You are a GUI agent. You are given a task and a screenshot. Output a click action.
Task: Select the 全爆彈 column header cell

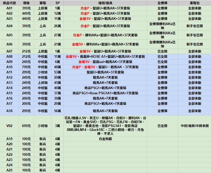[x=162, y=3]
